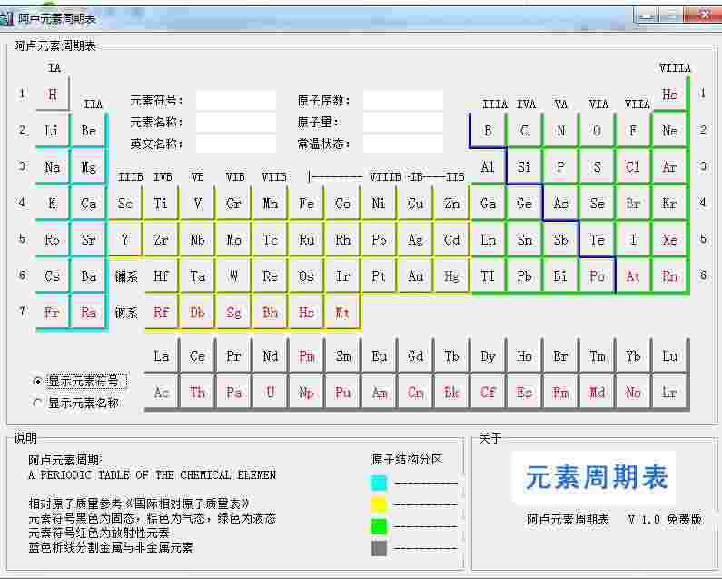The height and width of the screenshot is (579, 722).
Task: Choose the boron B element cell
Action: [x=488, y=131]
